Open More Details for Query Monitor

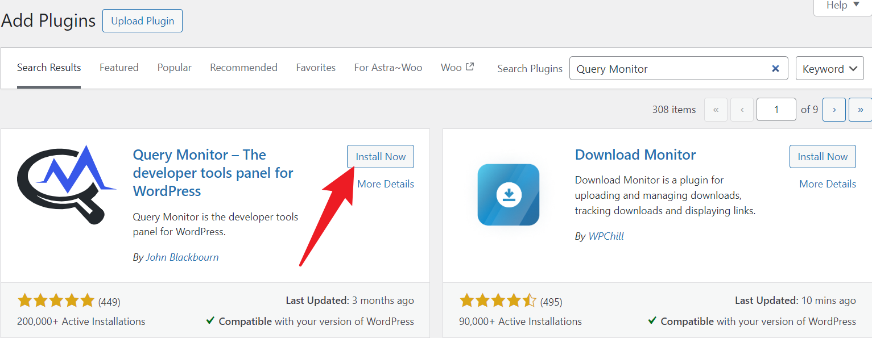click(x=386, y=184)
